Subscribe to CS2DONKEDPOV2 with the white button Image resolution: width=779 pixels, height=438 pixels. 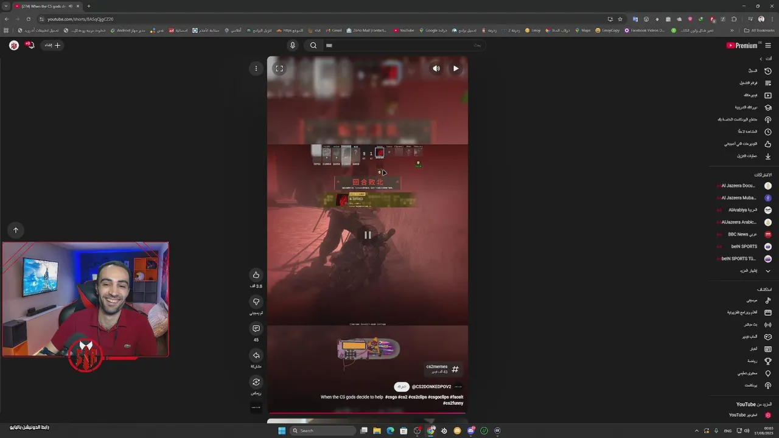pyautogui.click(x=402, y=387)
